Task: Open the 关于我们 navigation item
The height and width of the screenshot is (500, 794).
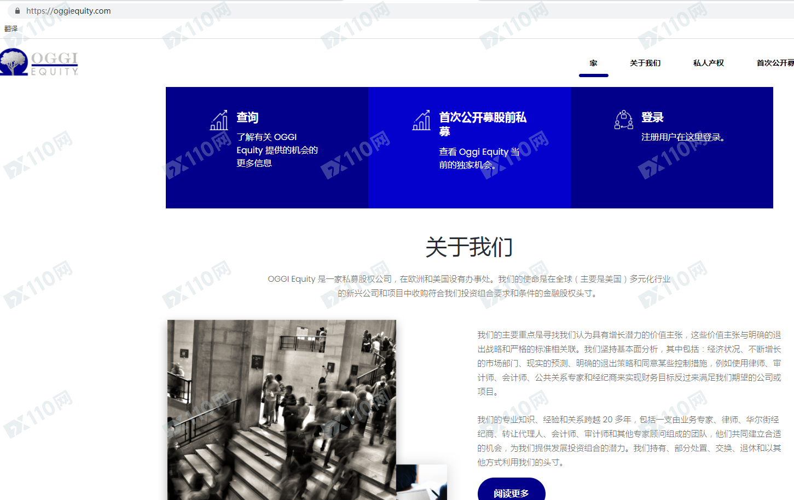Action: pyautogui.click(x=645, y=63)
